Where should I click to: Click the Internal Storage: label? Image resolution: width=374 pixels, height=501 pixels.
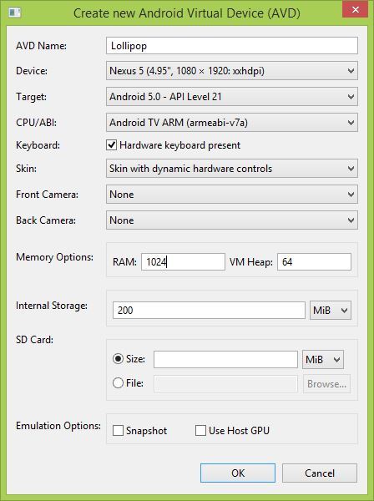(x=52, y=306)
